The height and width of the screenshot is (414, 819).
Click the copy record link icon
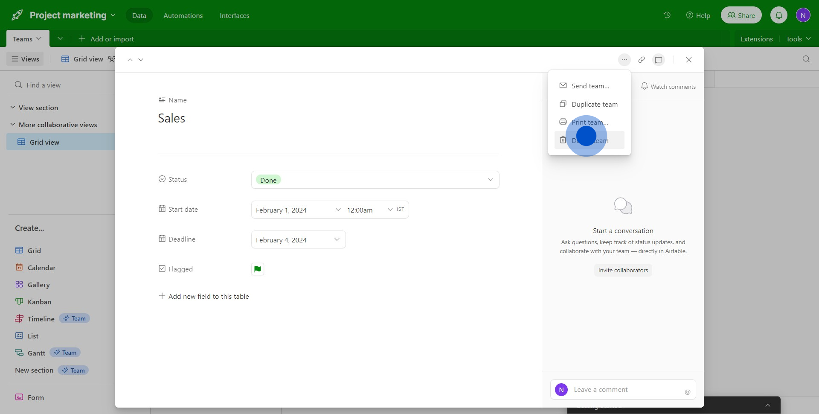point(641,60)
